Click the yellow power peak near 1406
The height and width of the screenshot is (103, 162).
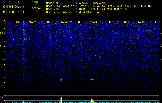click(92, 101)
